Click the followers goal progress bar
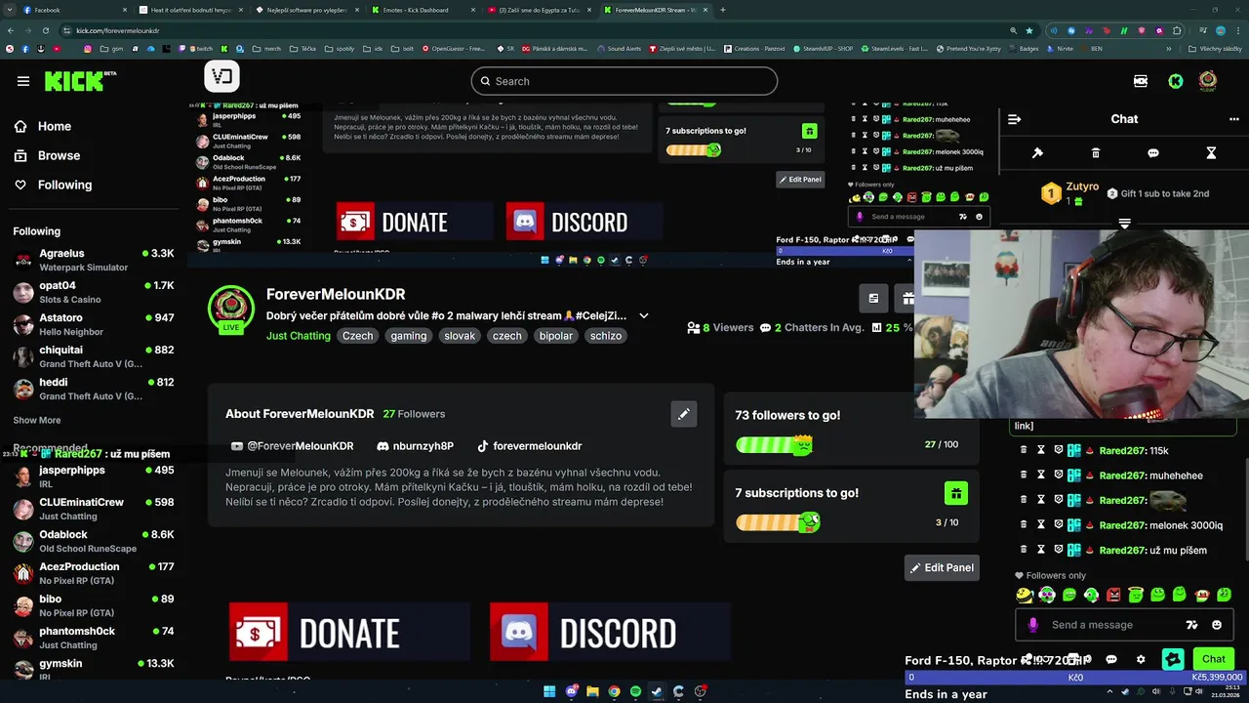Image resolution: width=1249 pixels, height=703 pixels. click(x=774, y=445)
